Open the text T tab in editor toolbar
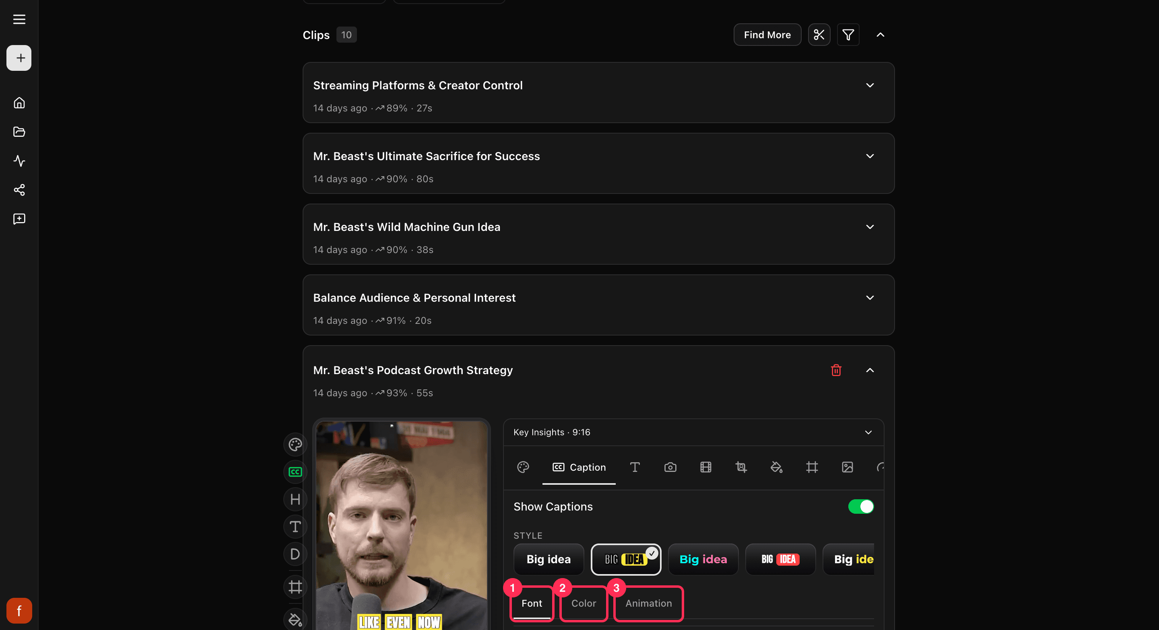 [x=634, y=467]
